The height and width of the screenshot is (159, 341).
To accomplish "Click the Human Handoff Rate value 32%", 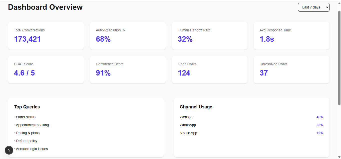I will [185, 39].
